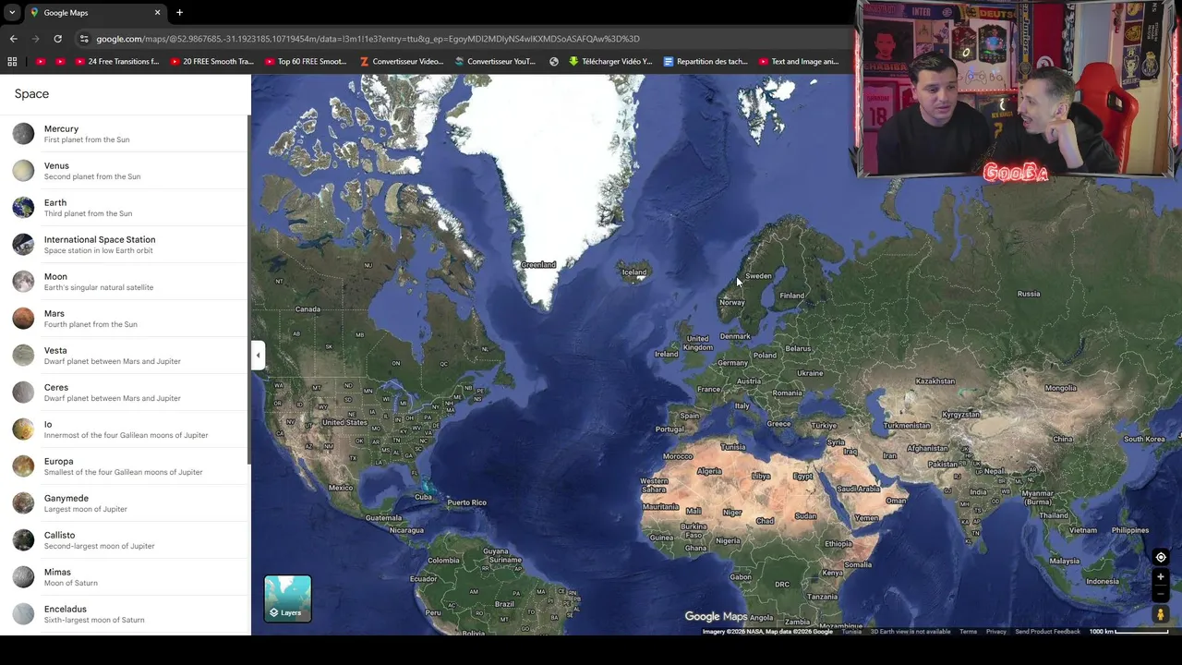This screenshot has height=665, width=1182.
Task: Choose Europa from the Space list
Action: (x=123, y=466)
